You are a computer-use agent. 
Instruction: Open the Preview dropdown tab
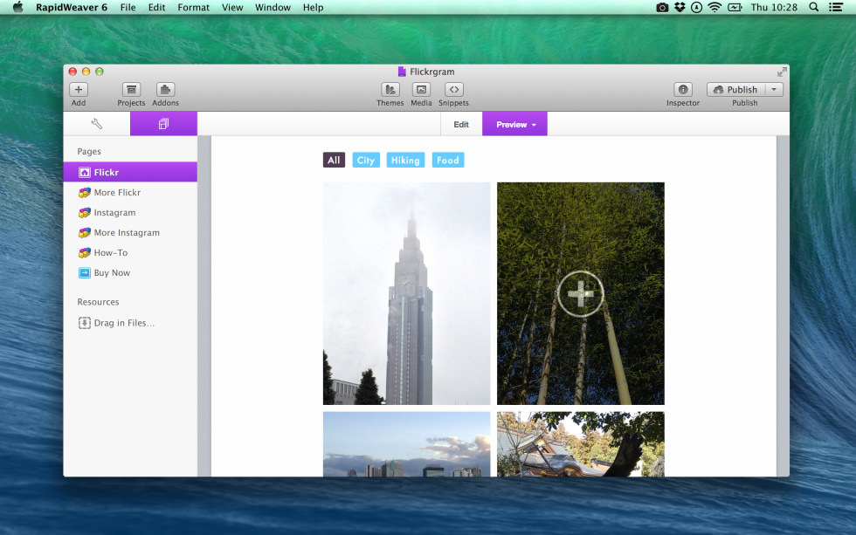[514, 124]
